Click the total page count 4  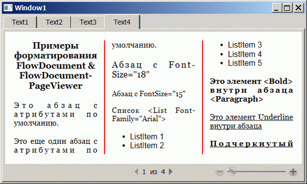(163, 172)
